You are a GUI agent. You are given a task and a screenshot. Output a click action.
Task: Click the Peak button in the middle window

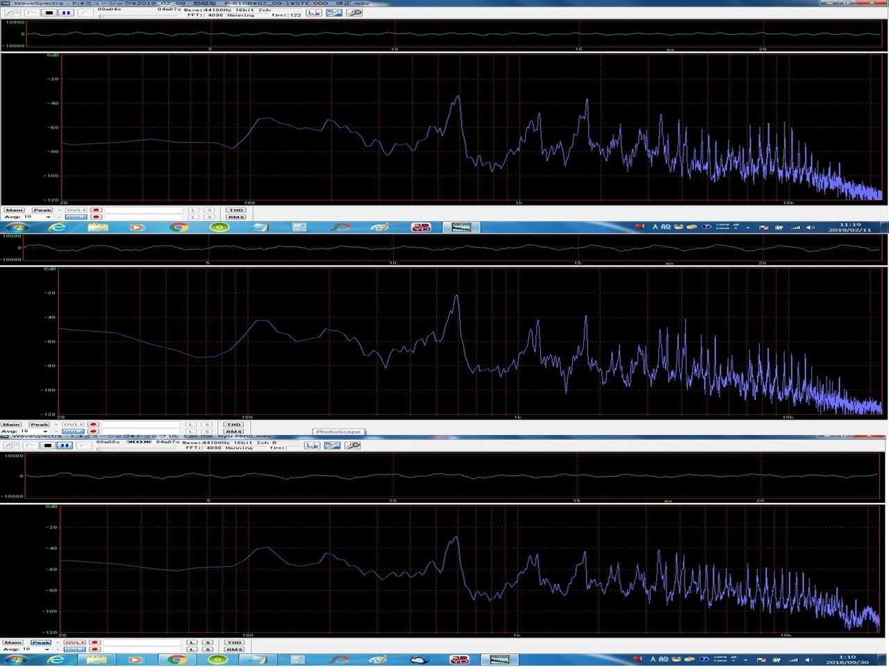click(x=40, y=425)
